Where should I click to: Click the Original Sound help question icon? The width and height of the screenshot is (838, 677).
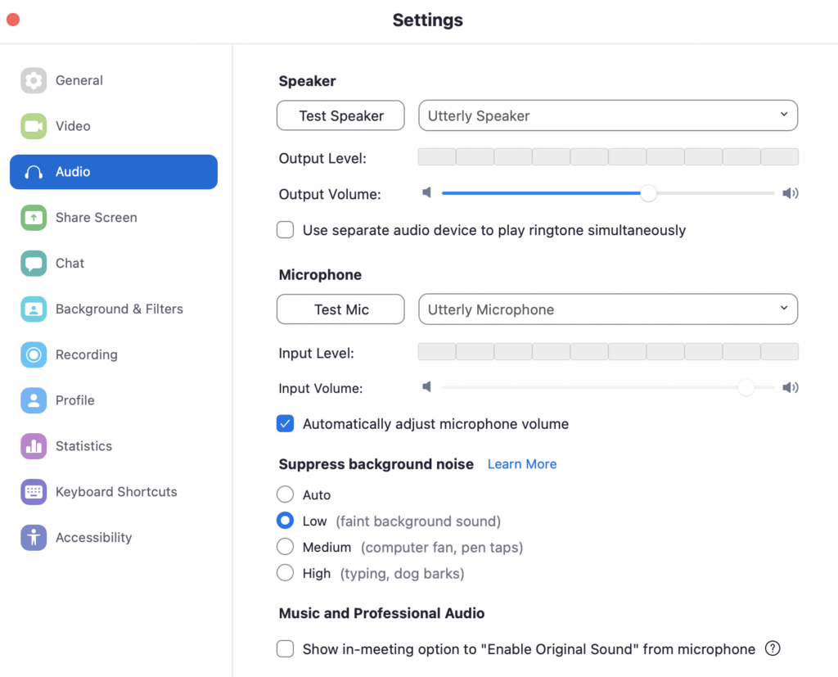coord(773,648)
